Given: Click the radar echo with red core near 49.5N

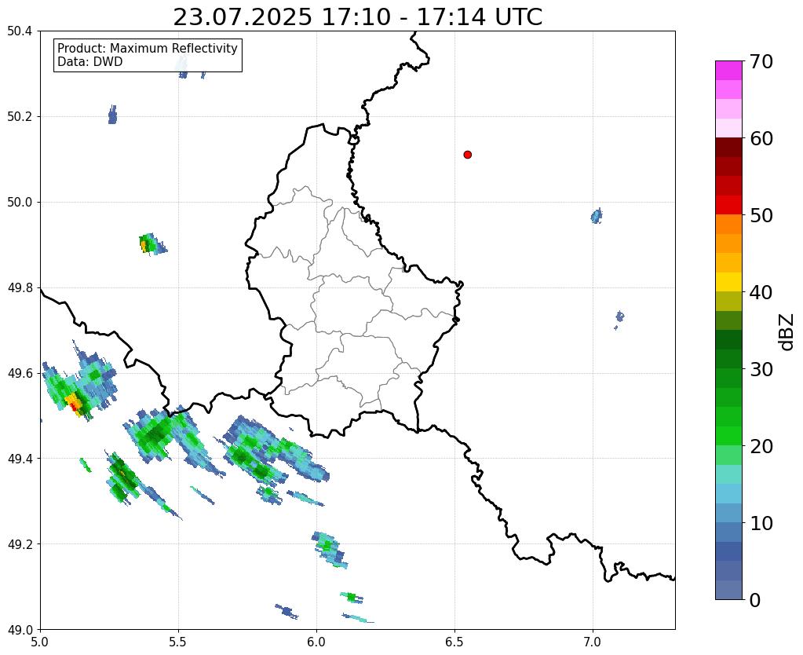Looking at the screenshot, I should 75,404.
